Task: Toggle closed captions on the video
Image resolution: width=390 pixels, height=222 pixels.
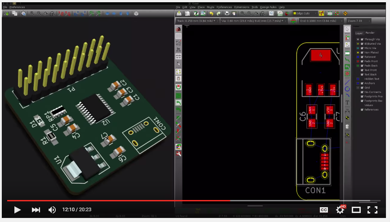Action: [x=323, y=210]
